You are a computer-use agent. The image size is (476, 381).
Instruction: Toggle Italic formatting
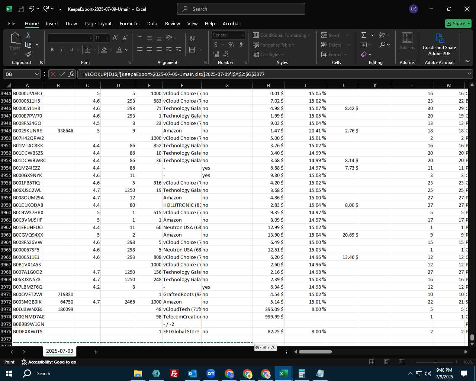(62, 49)
